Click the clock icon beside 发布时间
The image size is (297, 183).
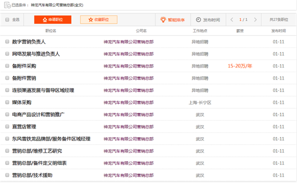(x=198, y=20)
